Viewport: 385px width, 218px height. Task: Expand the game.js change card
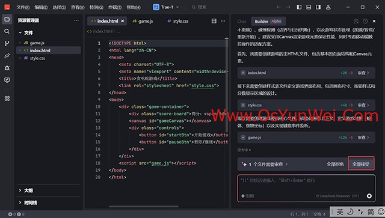point(243,138)
